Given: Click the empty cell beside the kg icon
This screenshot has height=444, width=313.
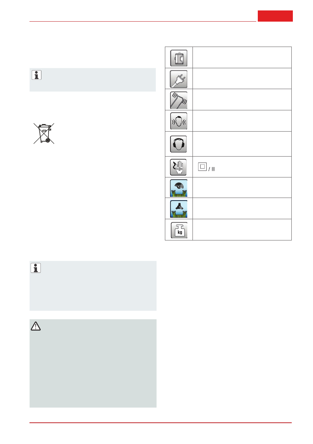Looking at the screenshot, I should tap(242, 230).
